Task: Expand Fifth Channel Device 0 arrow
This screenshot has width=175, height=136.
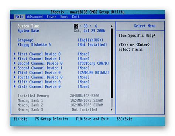Action: [14, 82]
